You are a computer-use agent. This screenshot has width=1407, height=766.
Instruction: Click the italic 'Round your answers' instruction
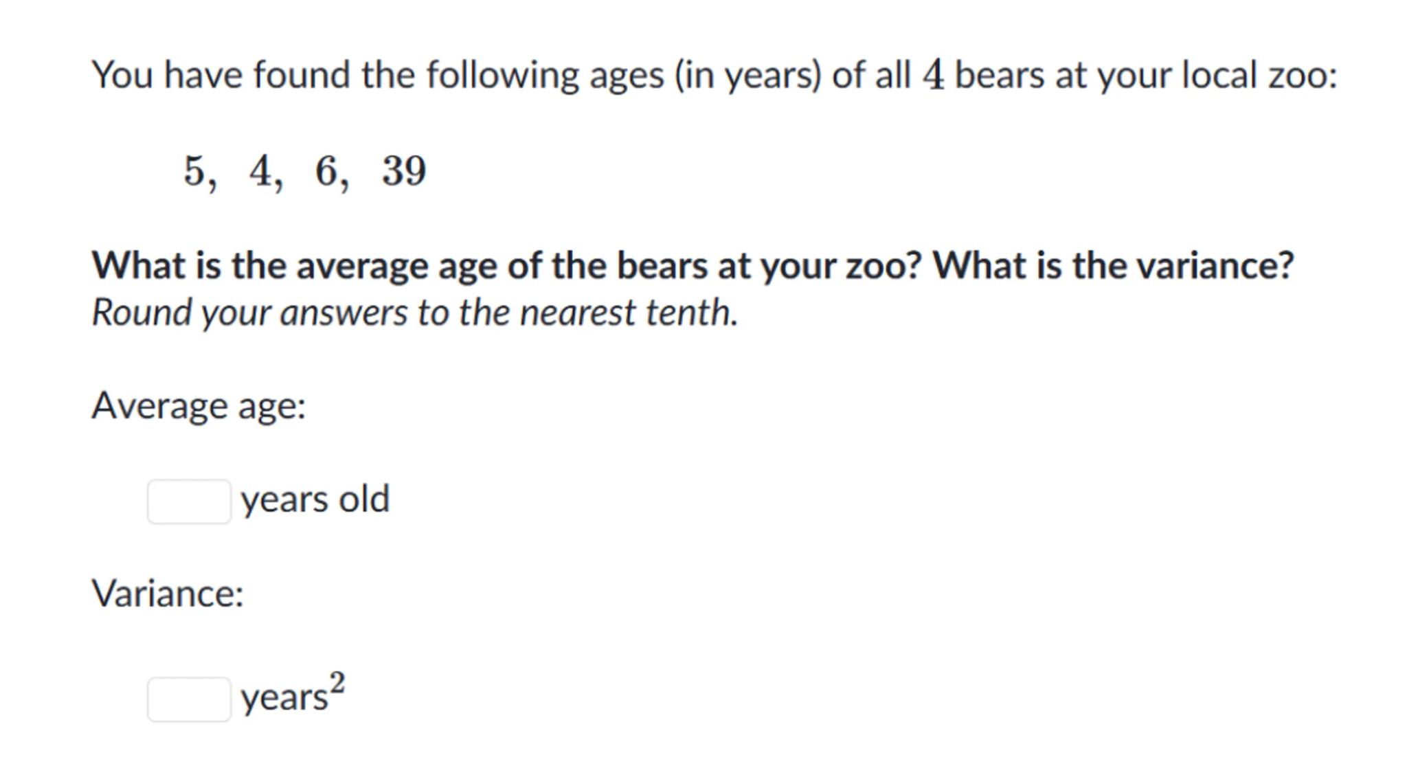(x=414, y=313)
